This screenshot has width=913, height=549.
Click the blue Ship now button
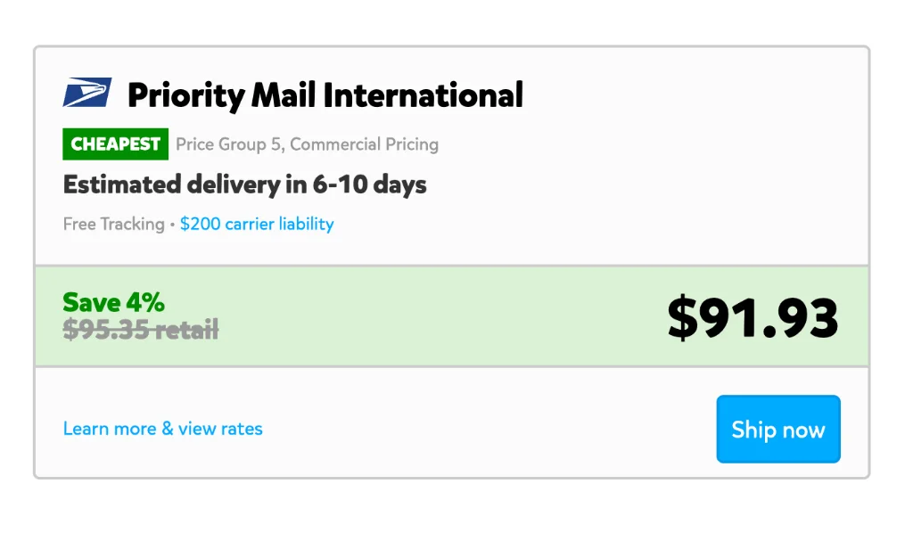(x=777, y=429)
